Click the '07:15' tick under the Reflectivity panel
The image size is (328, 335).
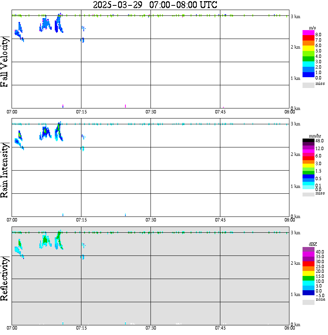pyautogui.click(x=81, y=328)
